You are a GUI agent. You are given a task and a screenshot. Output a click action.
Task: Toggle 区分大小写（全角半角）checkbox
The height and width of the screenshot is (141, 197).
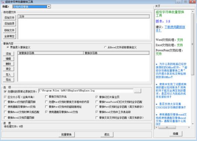5,97
